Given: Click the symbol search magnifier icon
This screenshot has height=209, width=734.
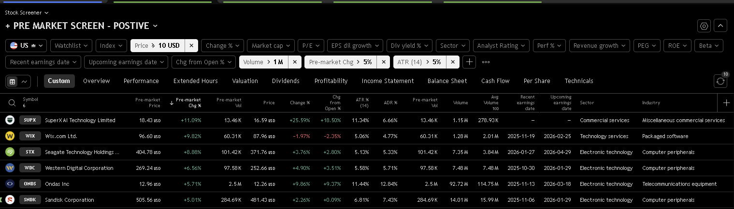Looking at the screenshot, I should (x=12, y=102).
